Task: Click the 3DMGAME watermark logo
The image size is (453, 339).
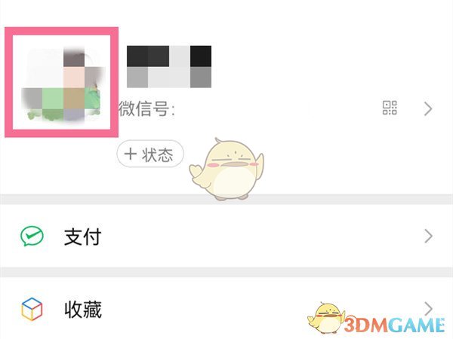Action: click(394, 324)
